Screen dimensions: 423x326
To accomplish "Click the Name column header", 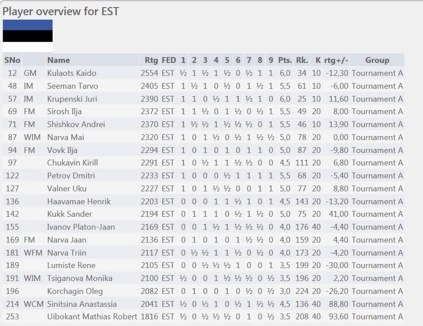I will pyautogui.click(x=58, y=60).
